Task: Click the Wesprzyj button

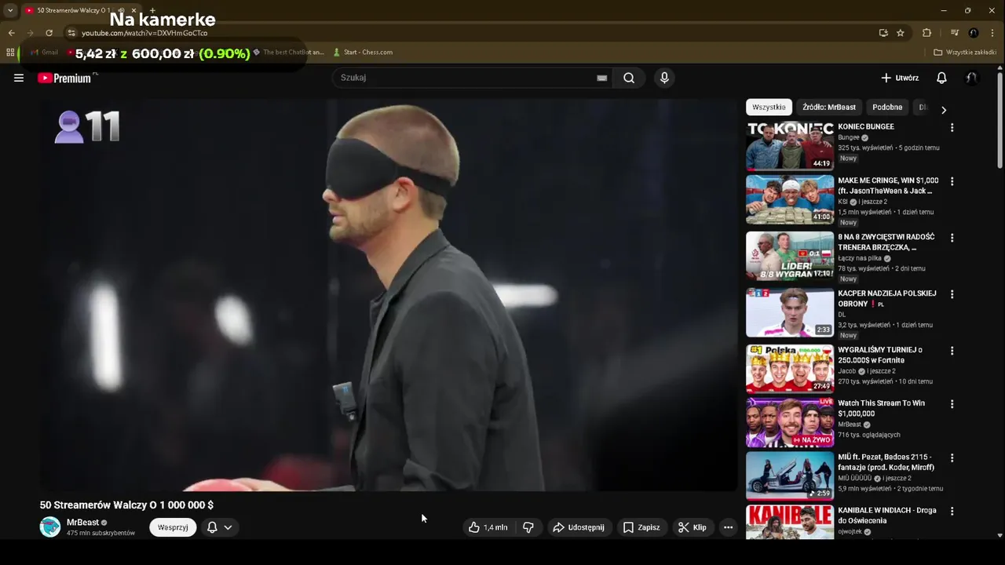Action: click(x=173, y=527)
